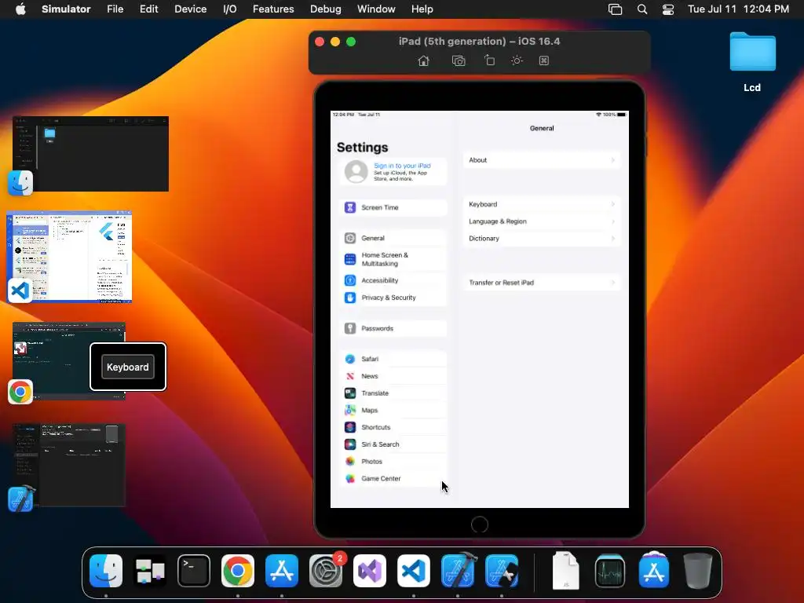Open the Device menu
Image resolution: width=804 pixels, height=603 pixels.
[190, 9]
